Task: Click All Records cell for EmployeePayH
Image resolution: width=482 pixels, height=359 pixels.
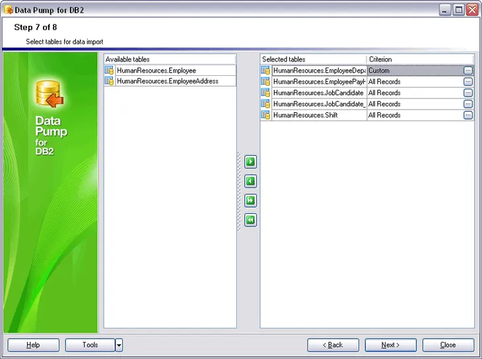Action: 415,81
